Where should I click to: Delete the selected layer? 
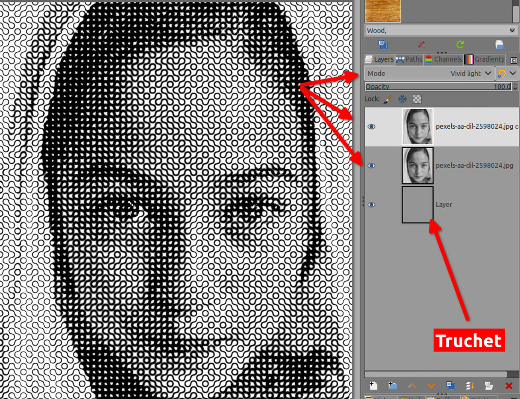tap(509, 385)
